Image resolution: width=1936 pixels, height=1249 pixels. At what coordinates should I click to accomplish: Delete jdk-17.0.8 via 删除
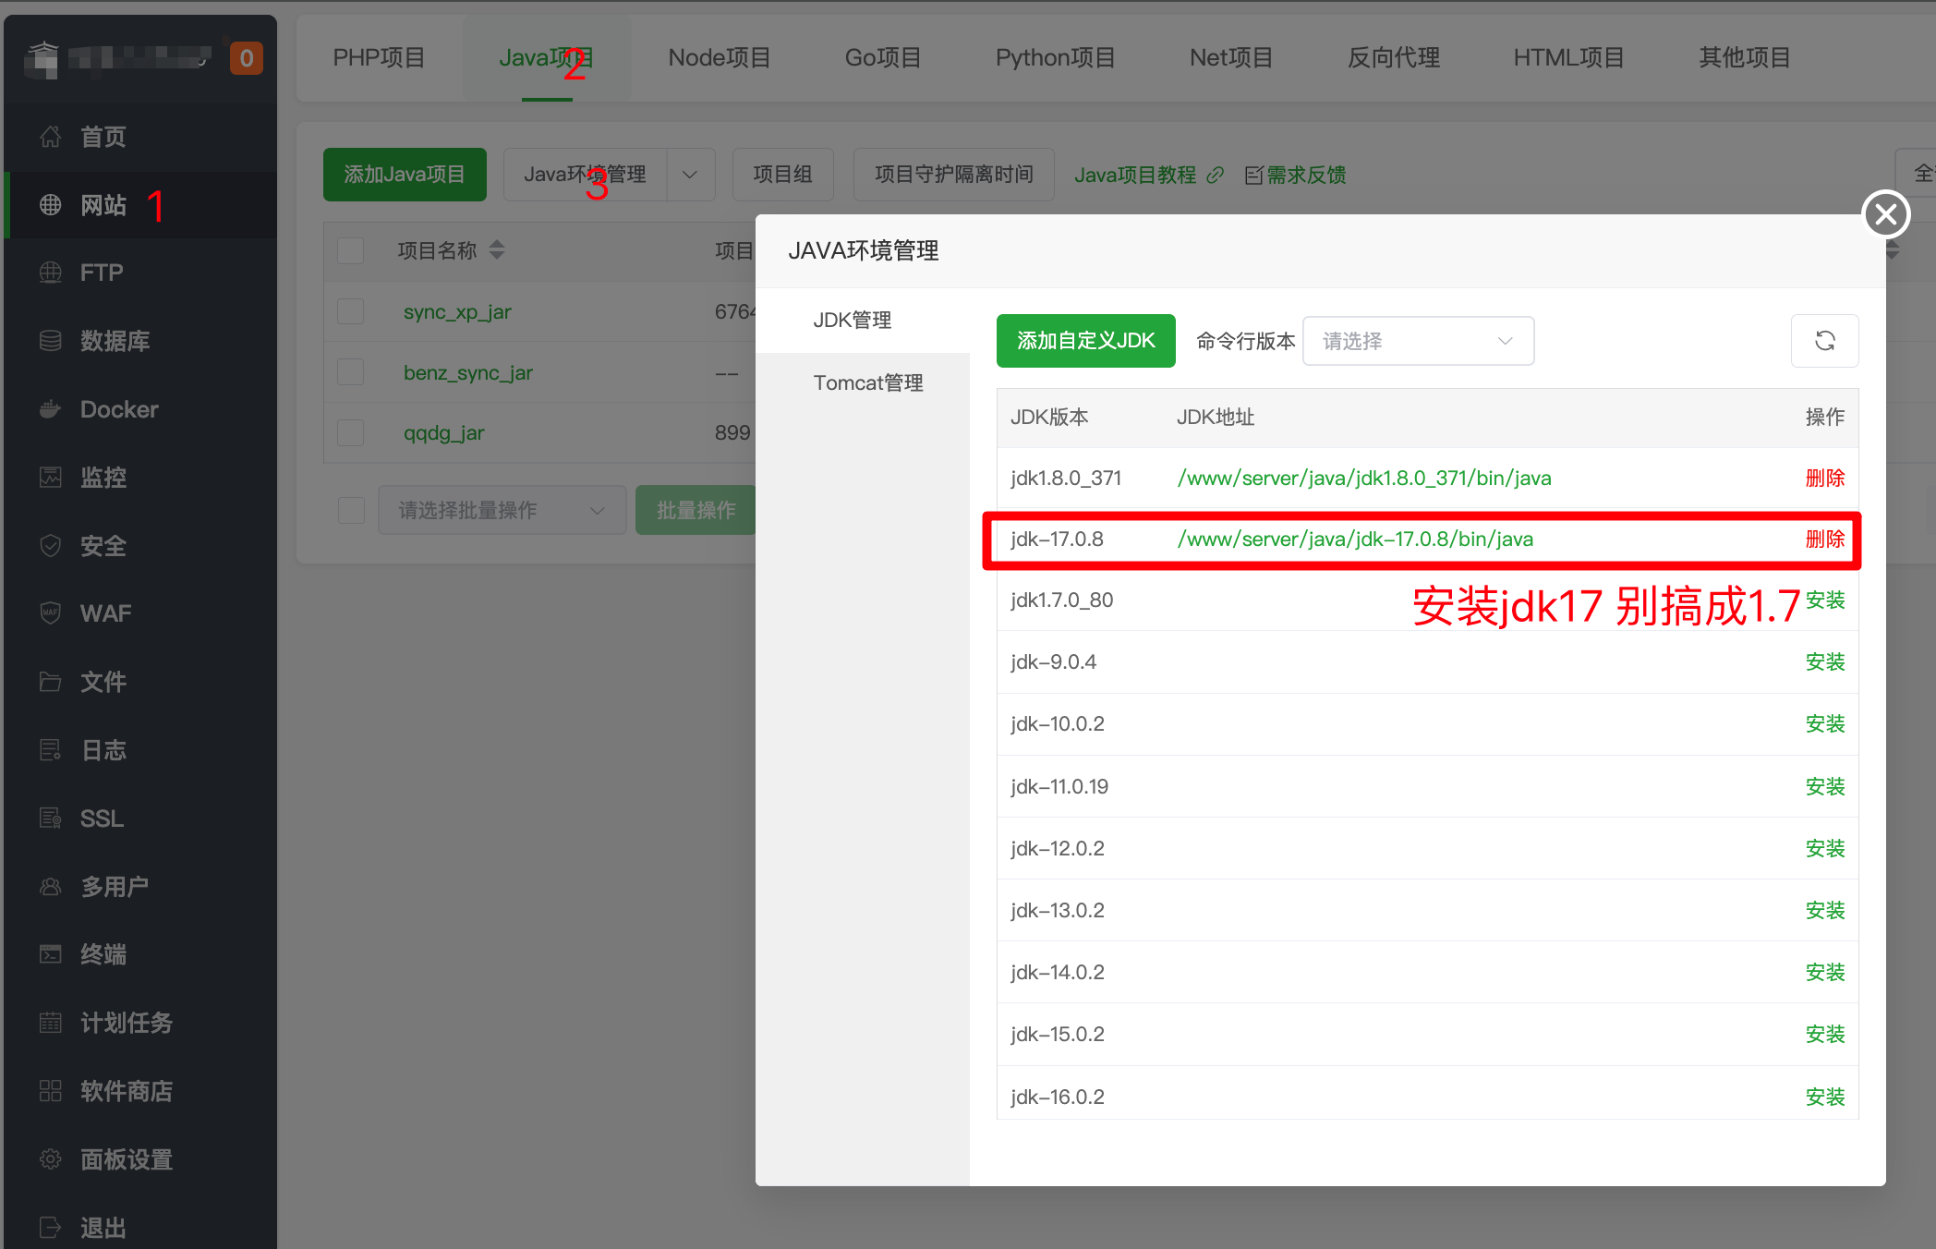1824,539
